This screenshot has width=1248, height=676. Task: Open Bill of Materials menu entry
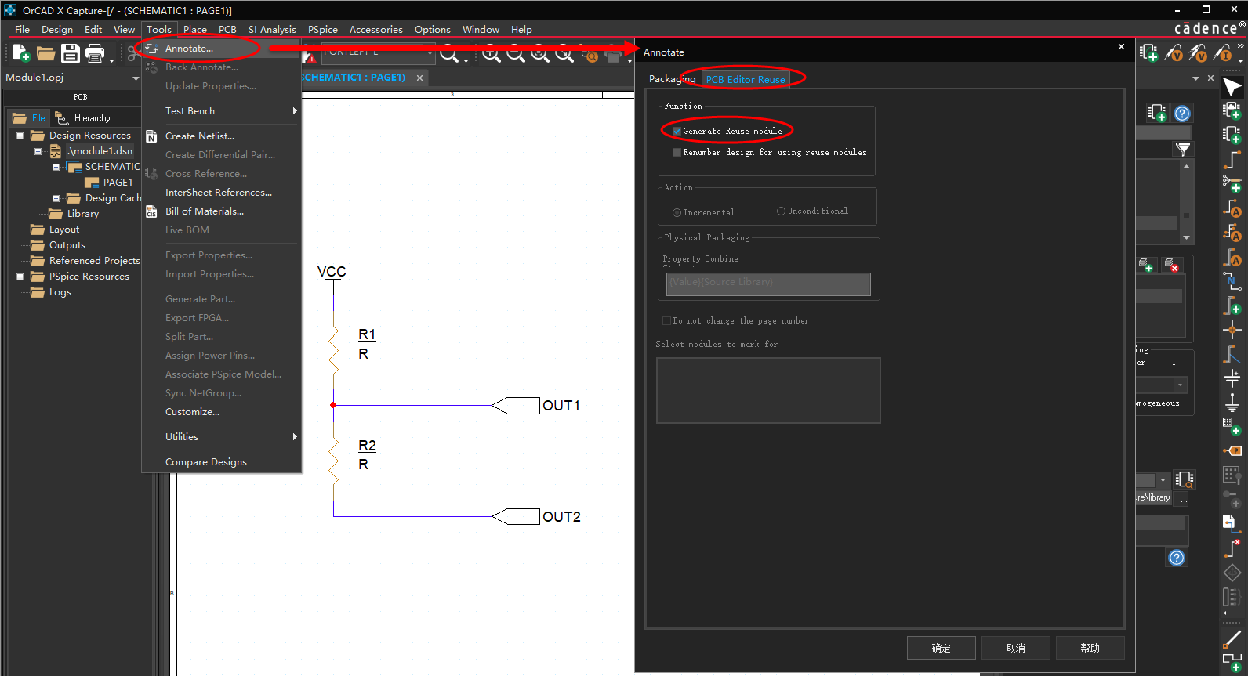[x=205, y=211]
